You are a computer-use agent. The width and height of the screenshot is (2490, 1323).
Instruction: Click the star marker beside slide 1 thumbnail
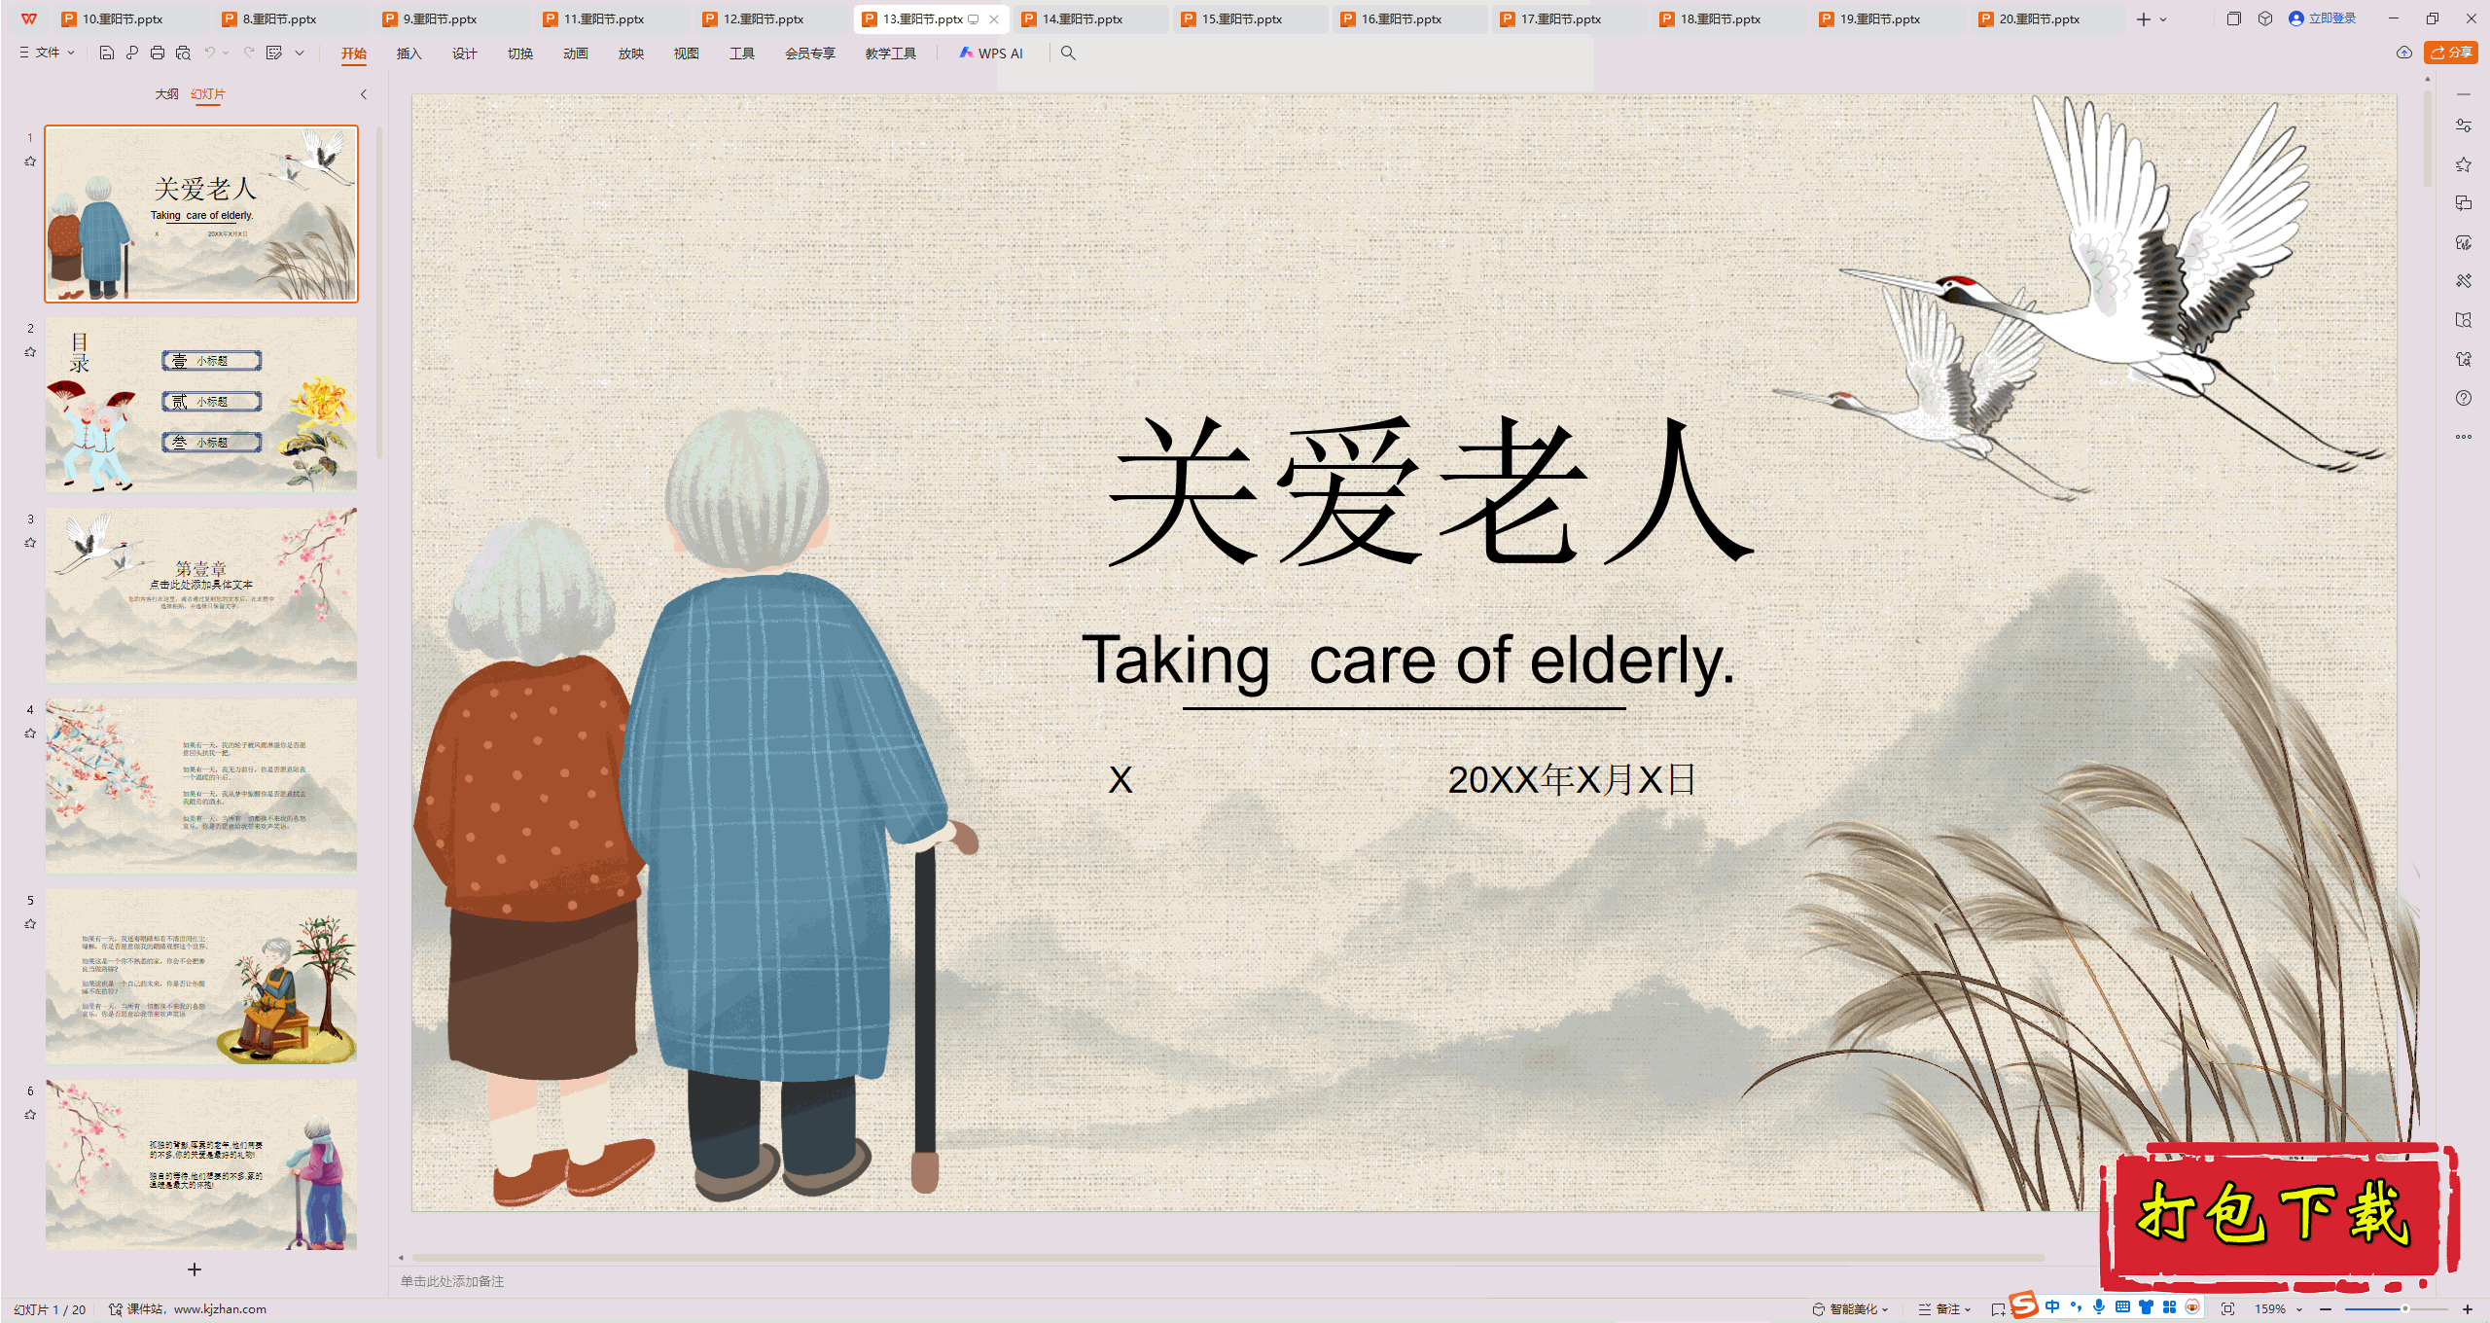click(30, 161)
